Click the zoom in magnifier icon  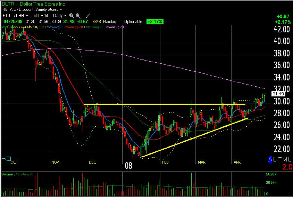pos(72,16)
